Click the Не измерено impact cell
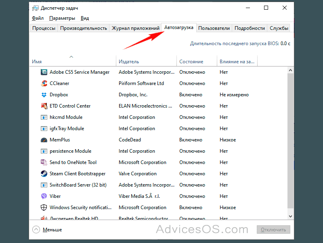Image resolution: width=323 pixels, height=243 pixels. pyautogui.click(x=234, y=95)
